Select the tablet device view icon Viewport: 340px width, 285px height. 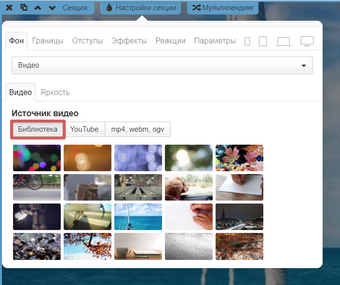tap(263, 41)
